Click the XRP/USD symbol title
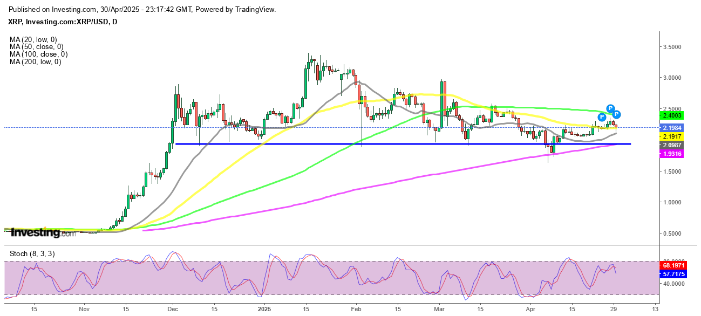This screenshot has width=701, height=316. pyautogui.click(x=64, y=22)
